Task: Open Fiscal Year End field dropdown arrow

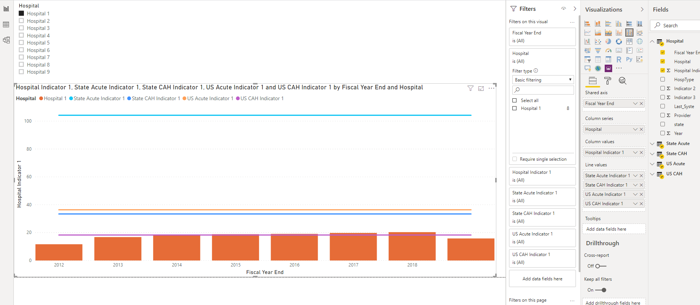Action: tap(635, 104)
